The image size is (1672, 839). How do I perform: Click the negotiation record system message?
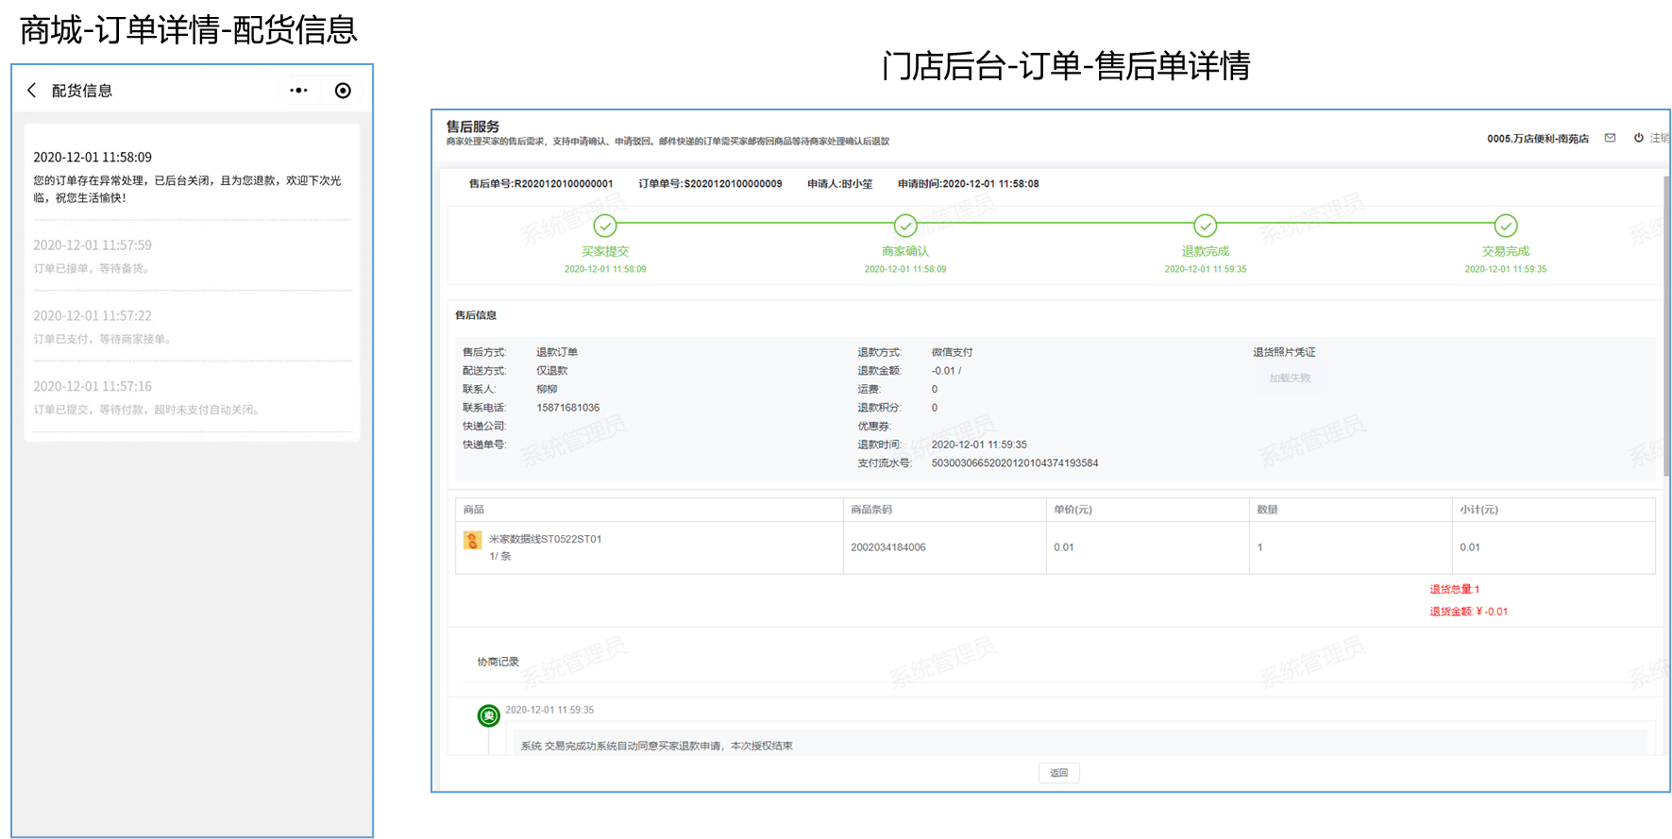click(657, 746)
